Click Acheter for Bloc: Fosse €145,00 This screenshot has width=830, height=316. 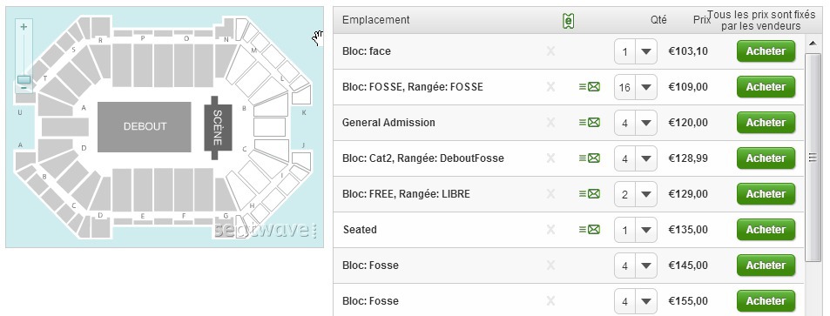[x=766, y=266]
